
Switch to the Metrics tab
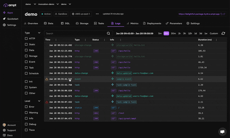132,23
